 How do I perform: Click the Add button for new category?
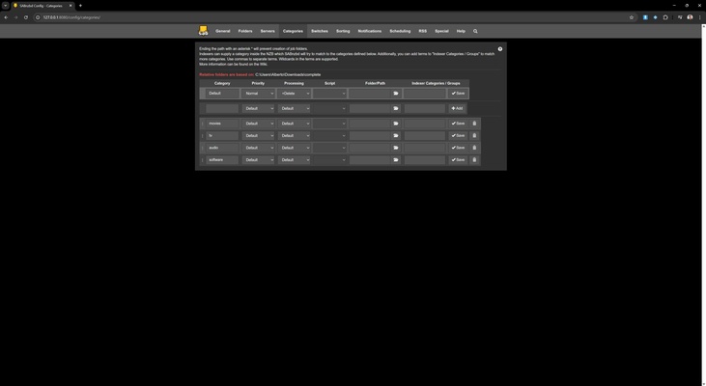[x=457, y=108]
